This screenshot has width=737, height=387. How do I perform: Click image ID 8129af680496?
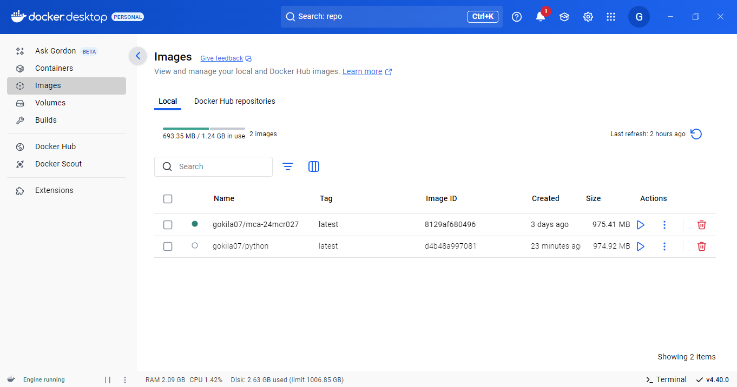coord(450,224)
